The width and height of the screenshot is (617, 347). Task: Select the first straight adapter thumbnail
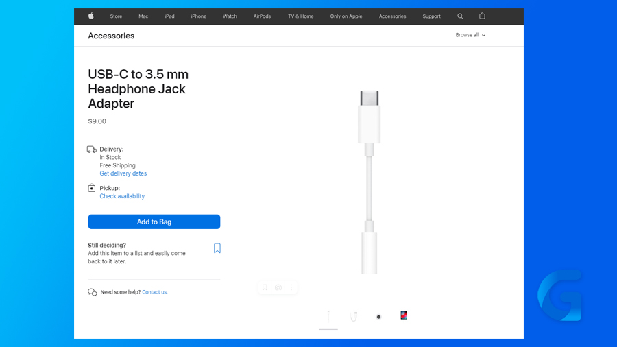click(328, 316)
